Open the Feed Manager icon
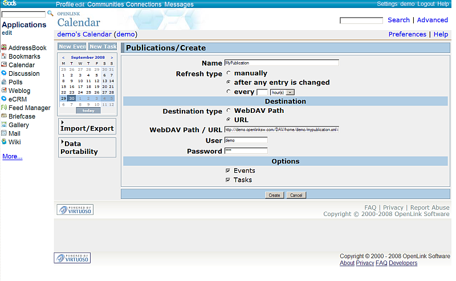456x281 pixels. [4, 108]
